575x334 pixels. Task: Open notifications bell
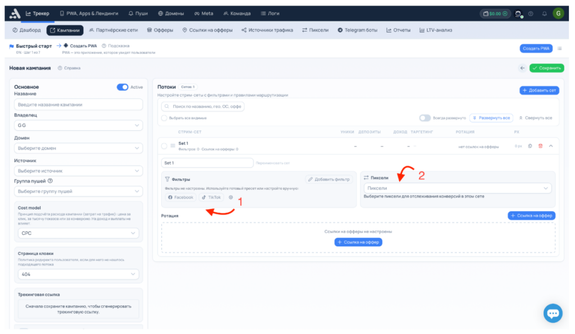[545, 13]
